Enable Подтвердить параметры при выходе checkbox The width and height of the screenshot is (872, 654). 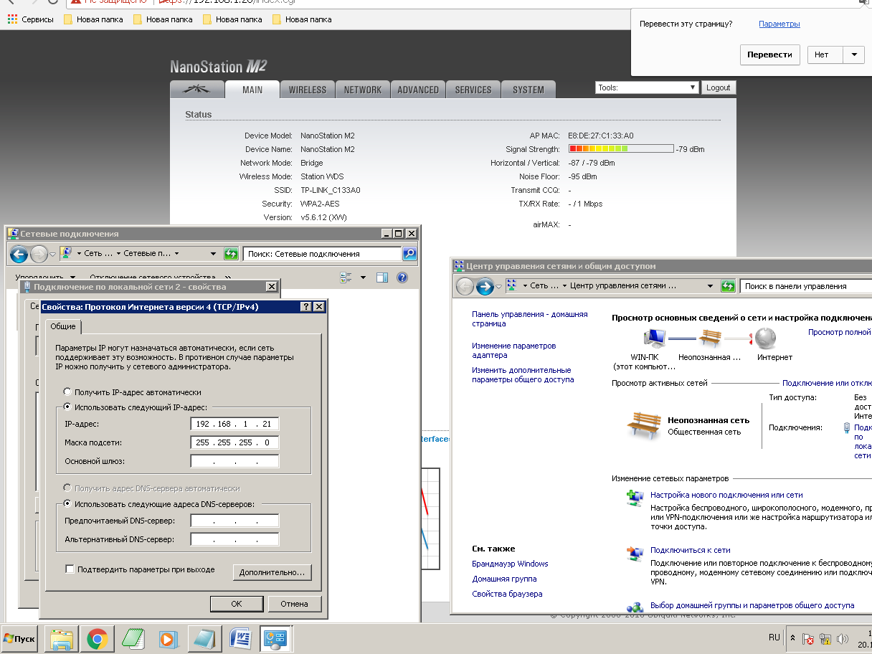click(70, 569)
